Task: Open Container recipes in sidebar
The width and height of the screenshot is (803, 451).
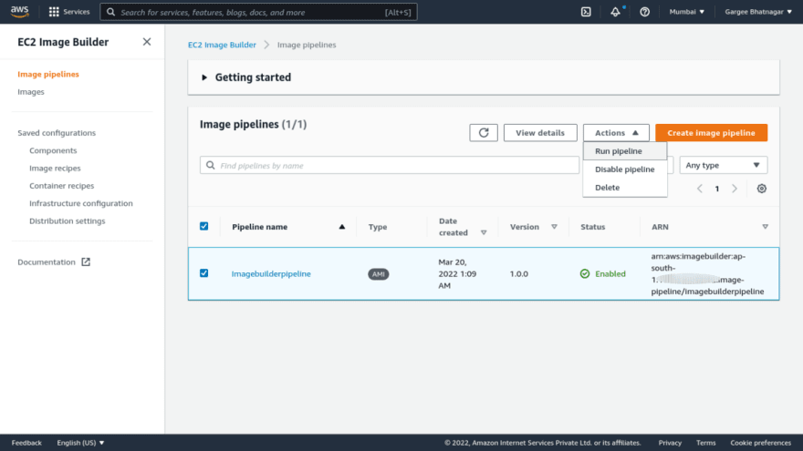Action: (x=61, y=186)
